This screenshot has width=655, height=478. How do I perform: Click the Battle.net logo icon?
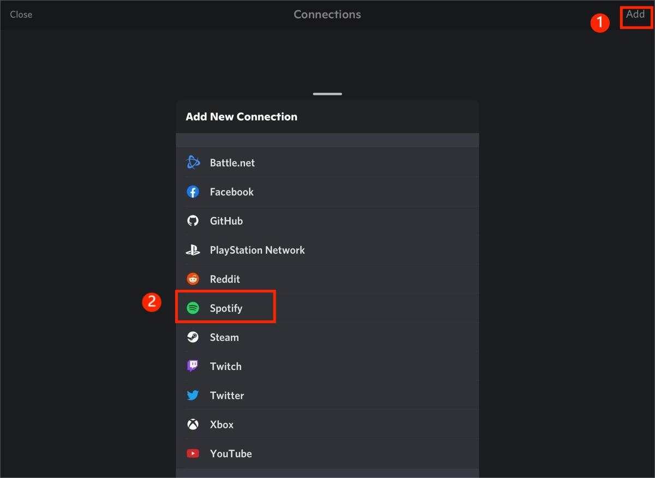pyautogui.click(x=193, y=163)
